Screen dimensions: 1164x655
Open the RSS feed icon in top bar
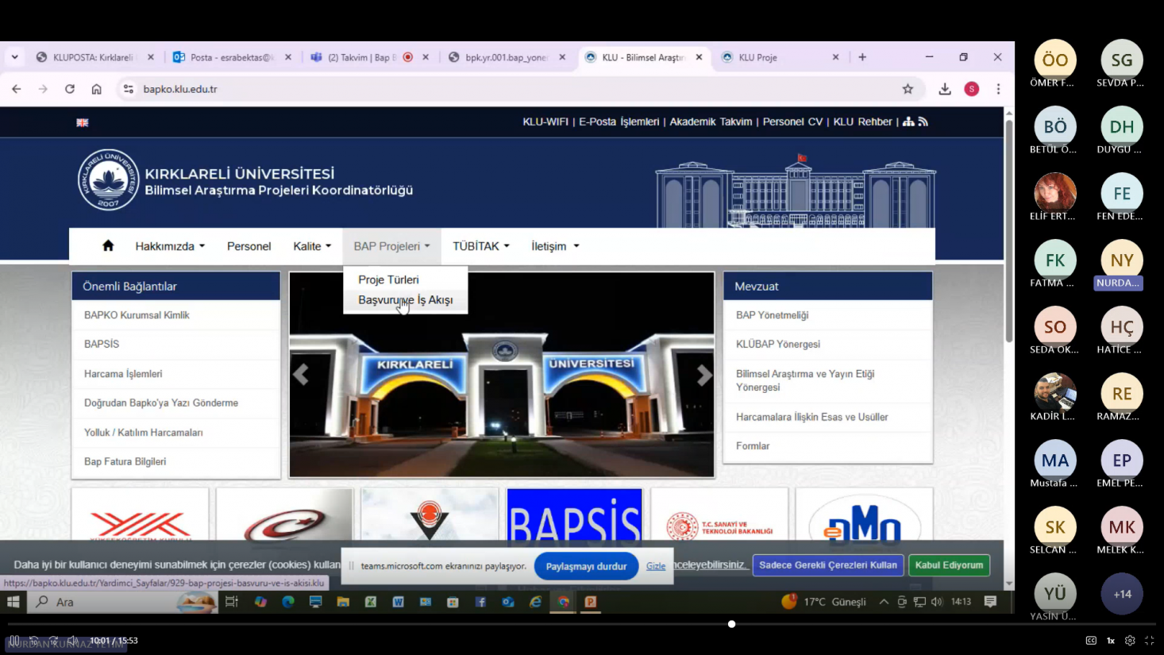point(923,121)
